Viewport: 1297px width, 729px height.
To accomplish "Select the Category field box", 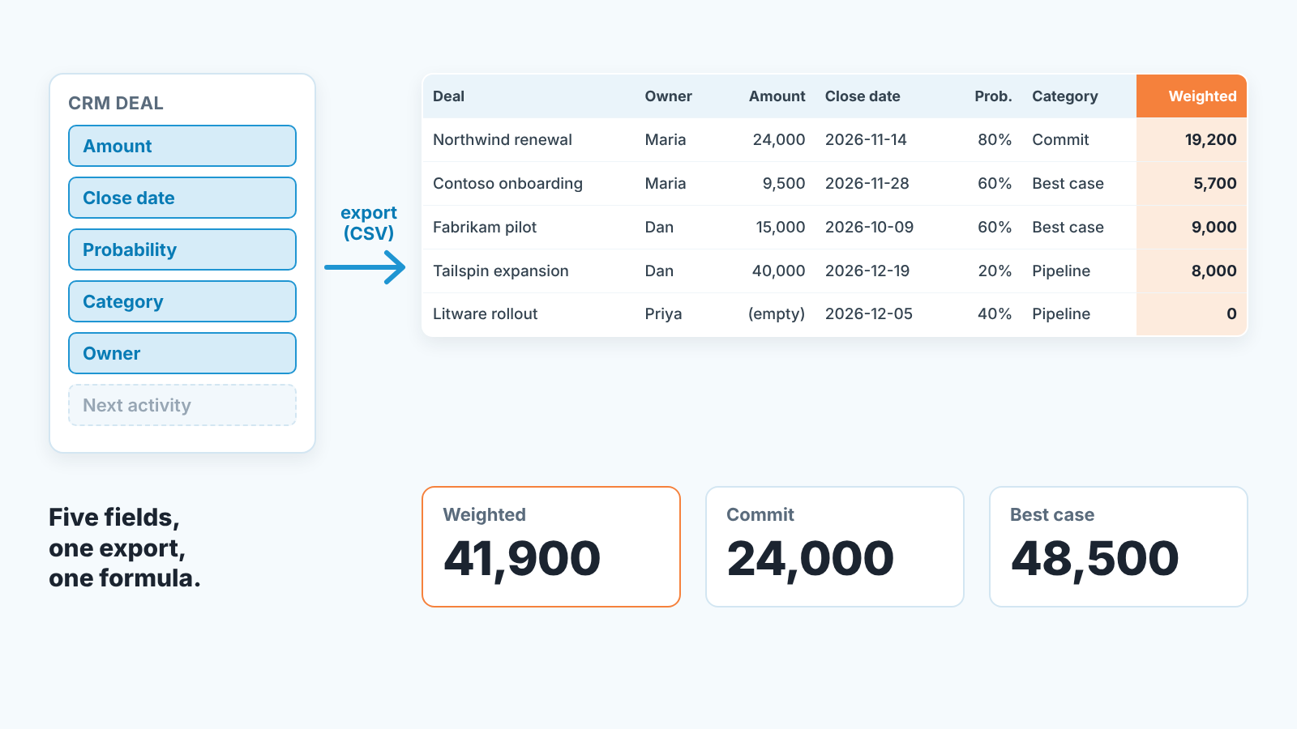I will 182,301.
